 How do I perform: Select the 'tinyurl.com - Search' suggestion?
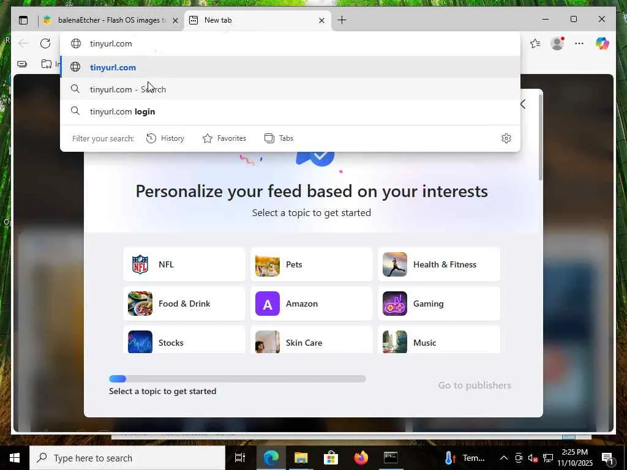pyautogui.click(x=290, y=89)
